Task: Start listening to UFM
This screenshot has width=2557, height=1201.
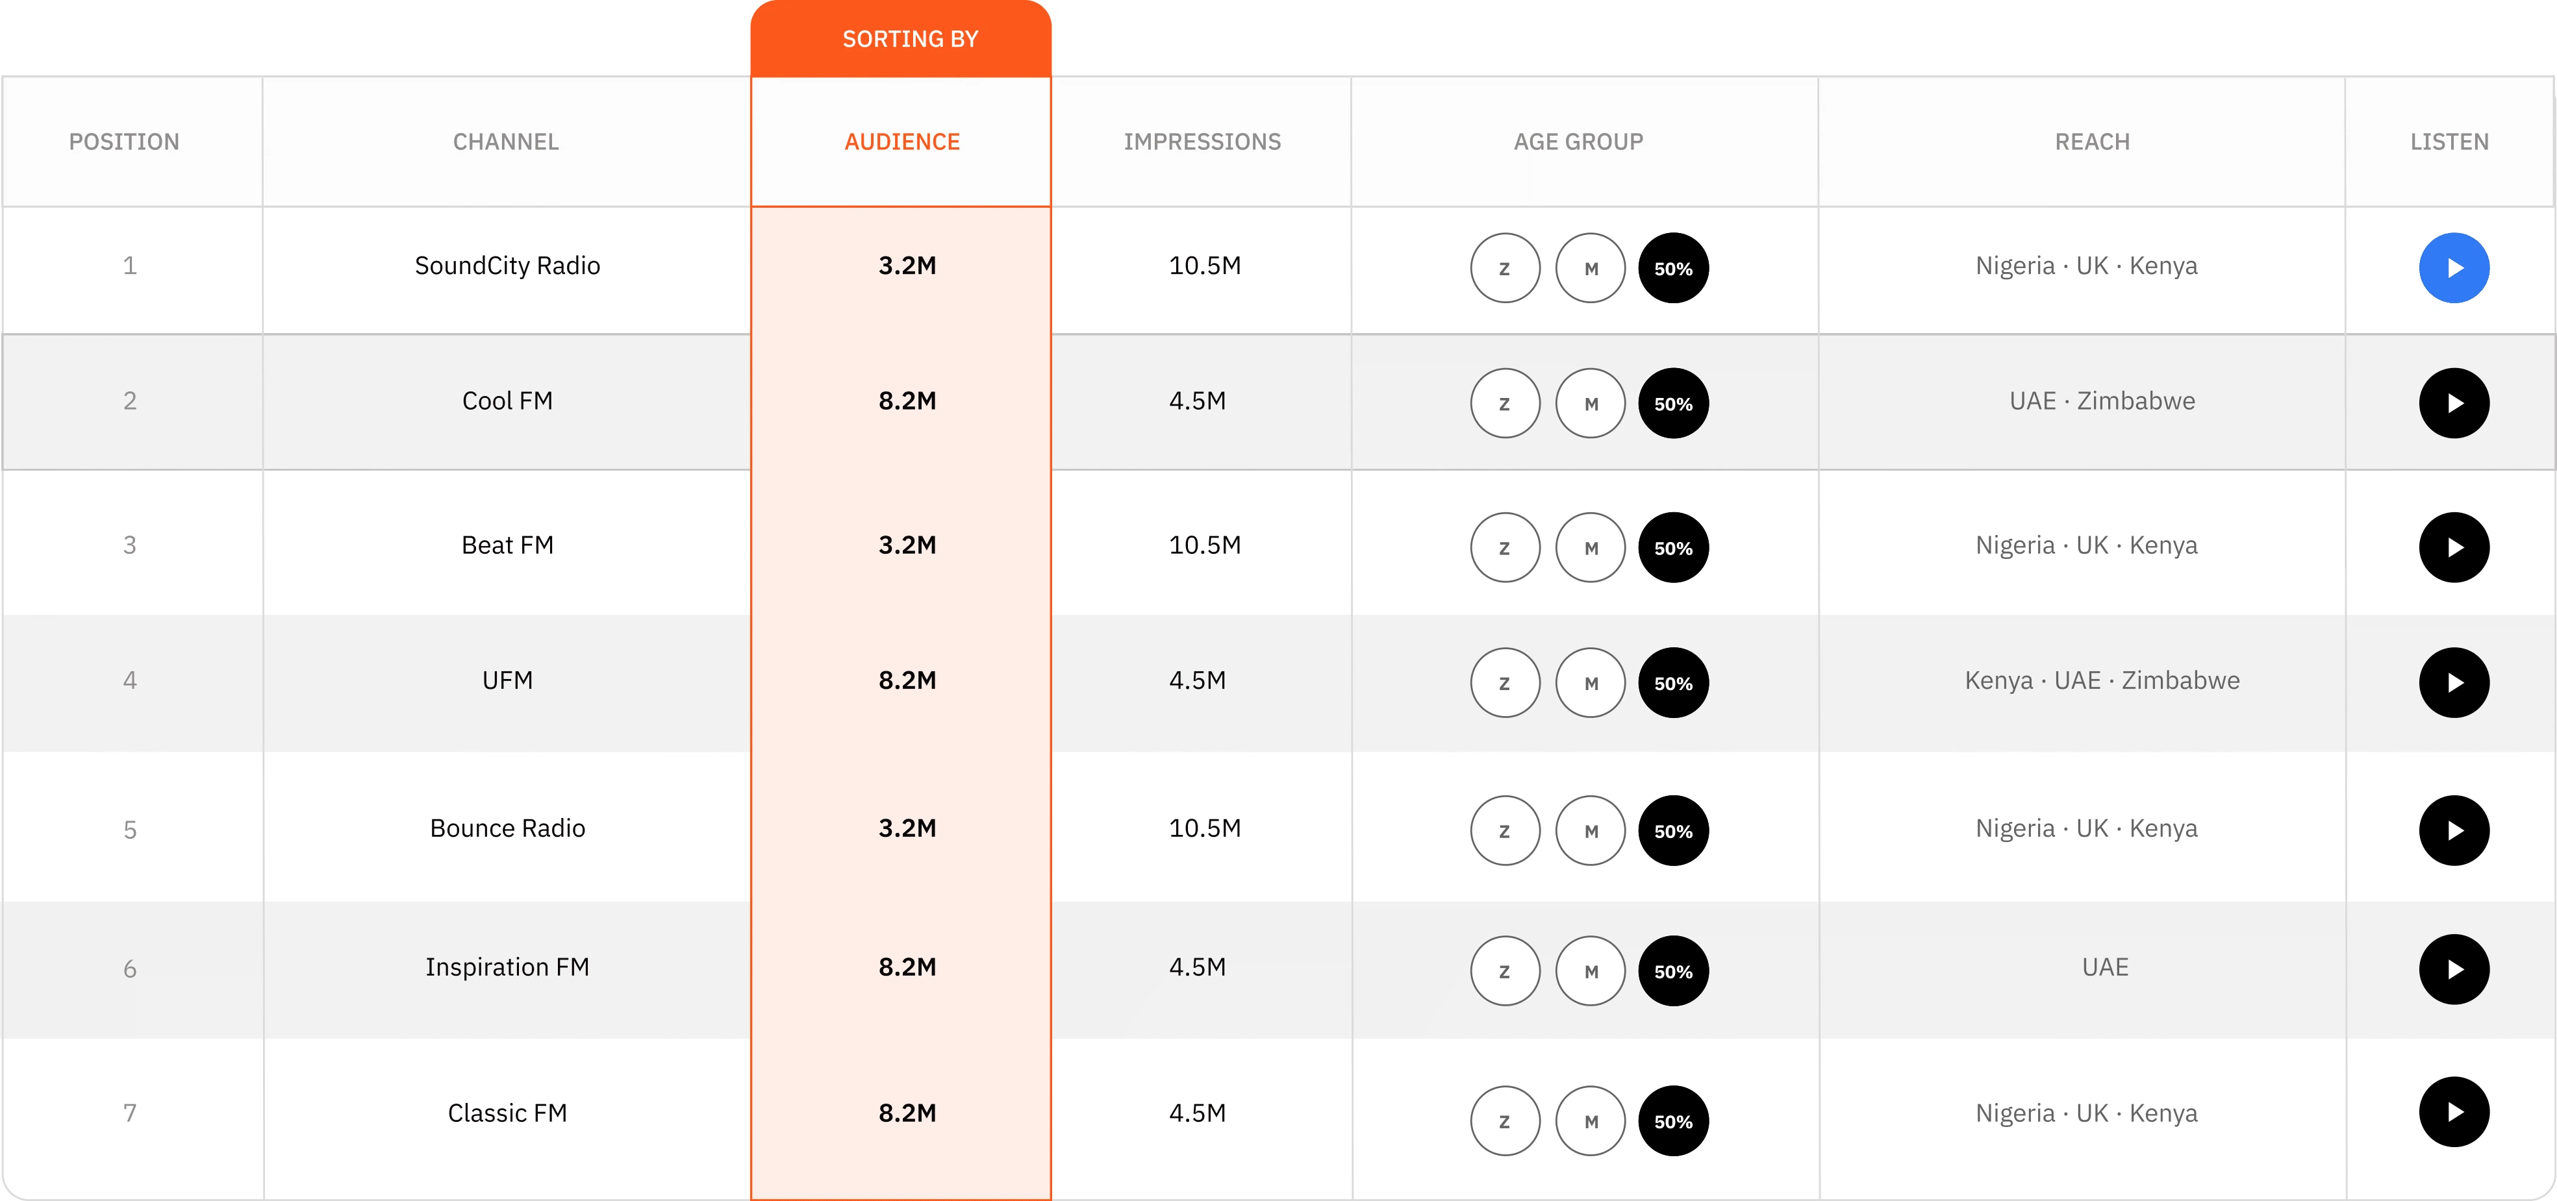Action: (2453, 683)
